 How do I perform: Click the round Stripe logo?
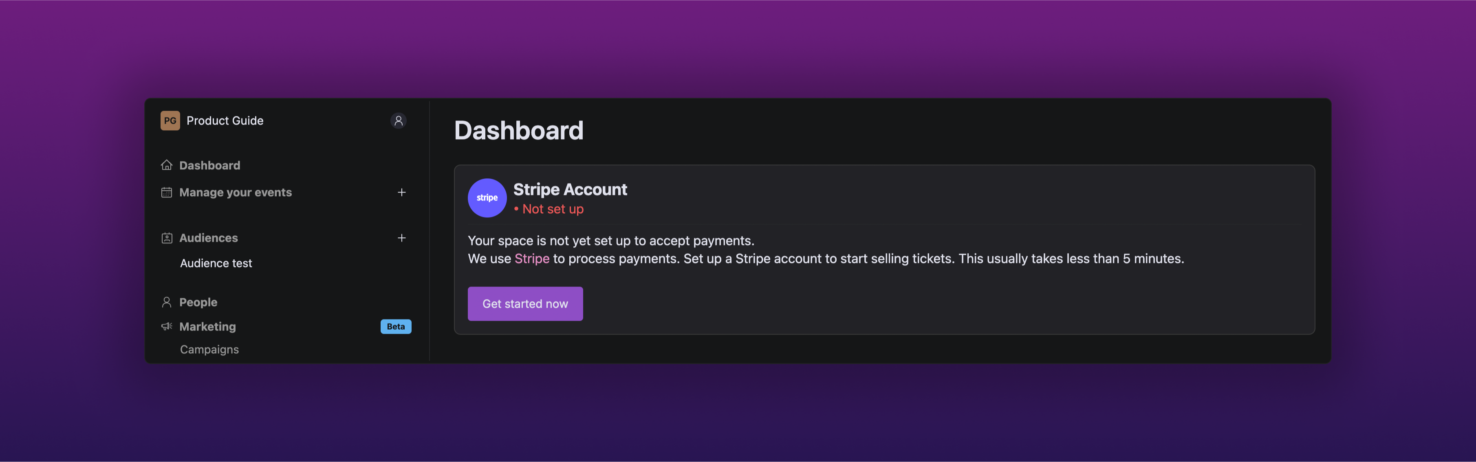(x=487, y=197)
